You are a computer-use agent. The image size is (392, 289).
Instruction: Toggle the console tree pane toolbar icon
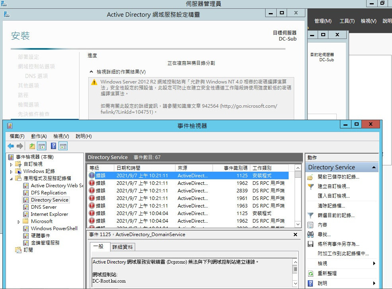[x=42, y=146]
